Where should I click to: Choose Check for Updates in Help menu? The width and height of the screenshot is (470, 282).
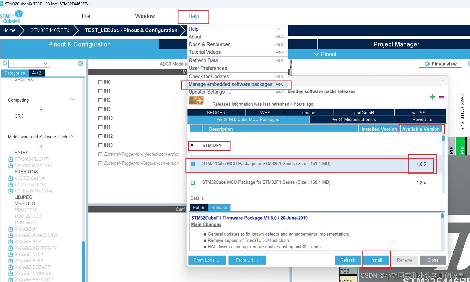237,77
